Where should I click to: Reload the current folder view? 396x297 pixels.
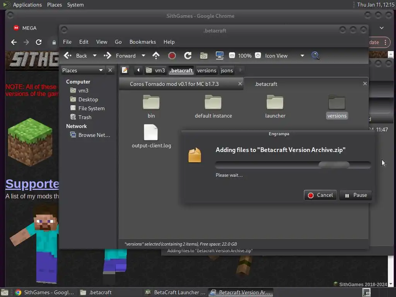tap(188, 56)
